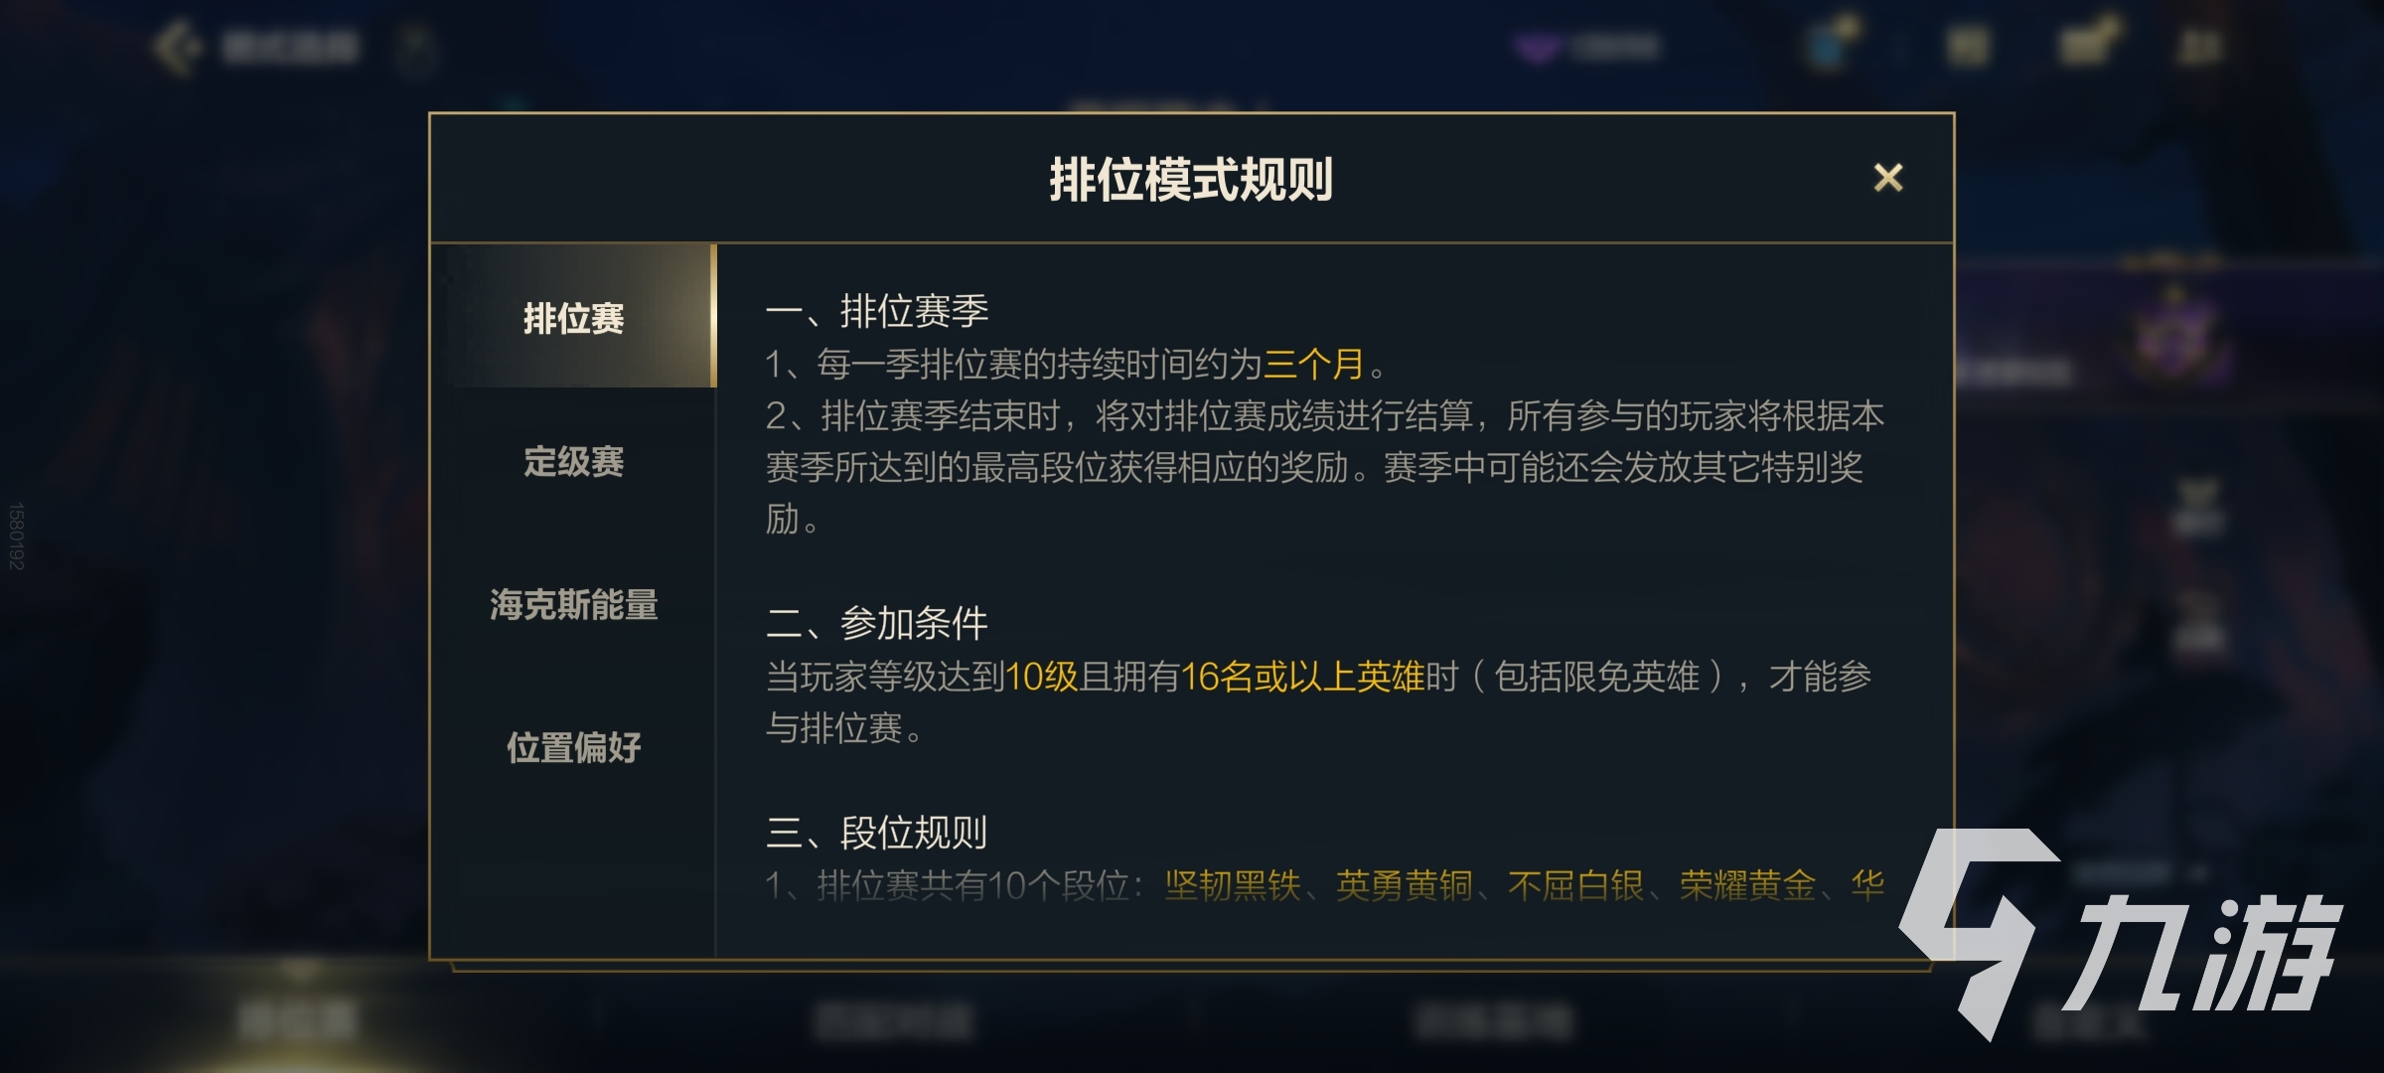The image size is (2384, 1073).
Task: Switch to the 定级赛 tab
Action: (x=574, y=462)
